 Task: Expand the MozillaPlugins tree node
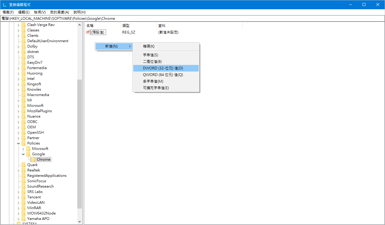[19, 111]
